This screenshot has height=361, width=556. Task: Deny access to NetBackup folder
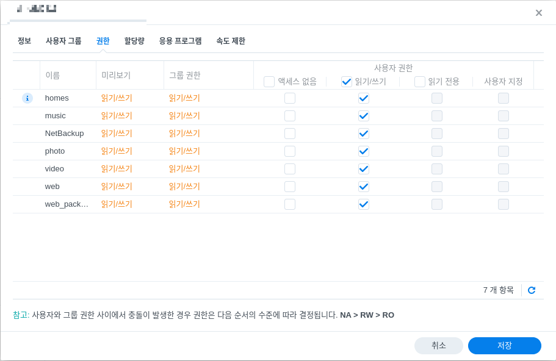290,134
